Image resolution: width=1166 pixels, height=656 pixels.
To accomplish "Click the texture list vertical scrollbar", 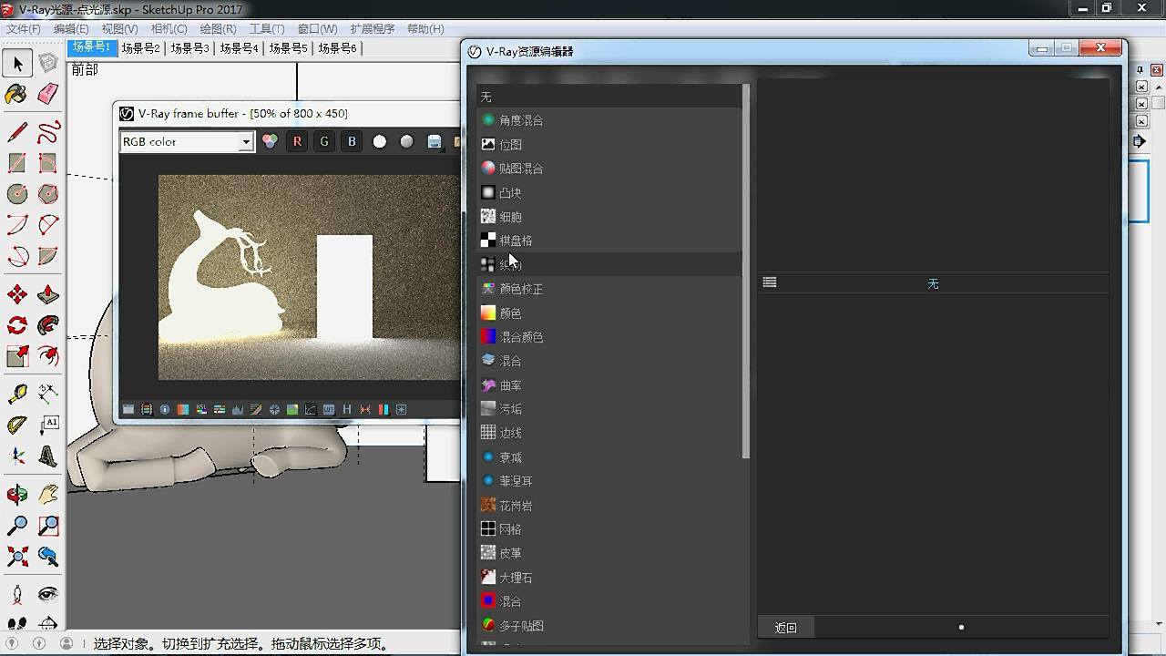I will tap(746, 273).
